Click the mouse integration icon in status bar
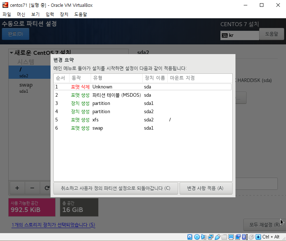The width and height of the screenshot is (286, 241). click(252, 237)
